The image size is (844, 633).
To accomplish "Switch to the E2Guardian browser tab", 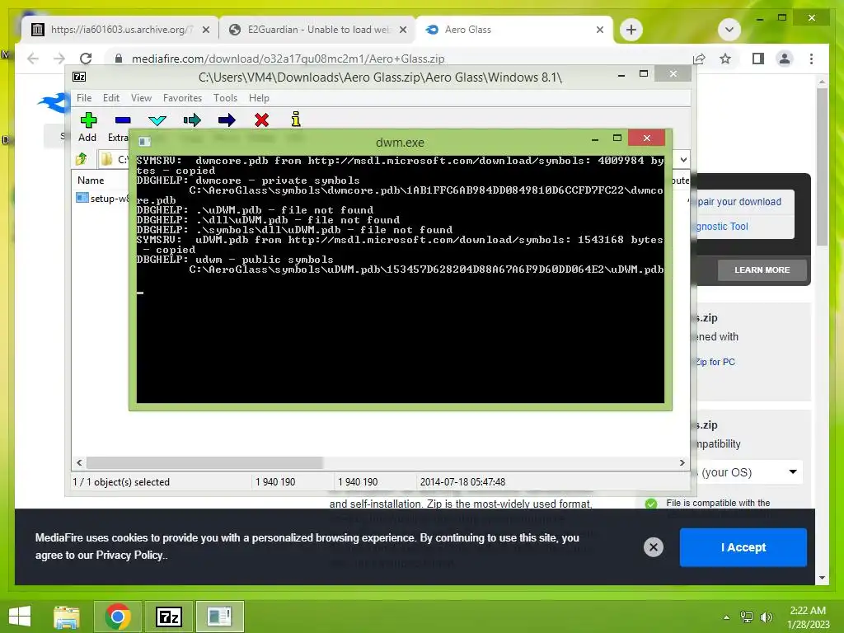I will [x=317, y=30].
